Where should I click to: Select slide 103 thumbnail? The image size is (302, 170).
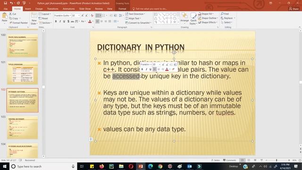23,127
